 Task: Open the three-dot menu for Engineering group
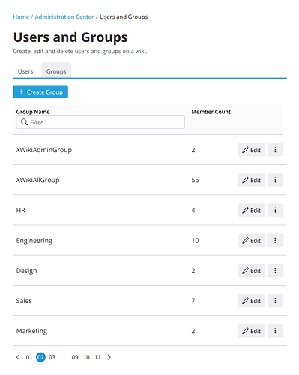(x=275, y=240)
